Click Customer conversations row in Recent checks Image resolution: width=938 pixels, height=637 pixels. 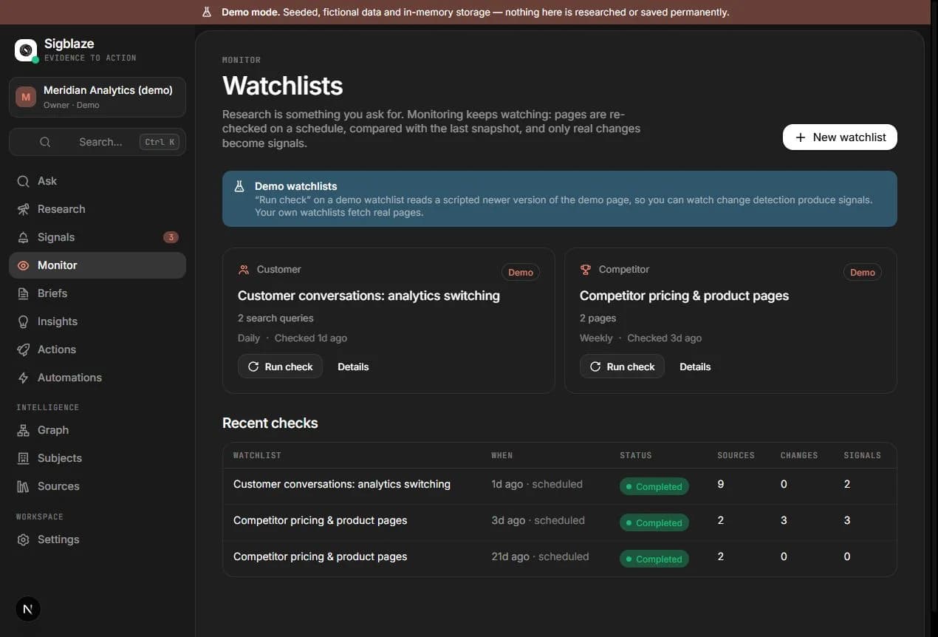559,486
